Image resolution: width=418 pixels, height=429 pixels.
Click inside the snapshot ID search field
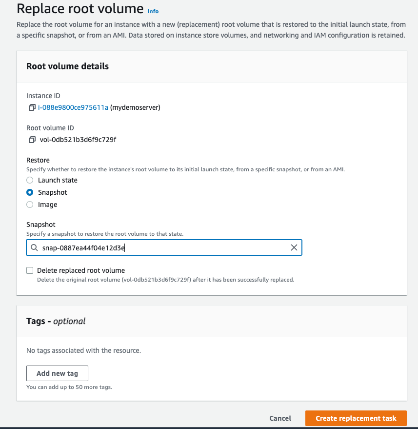(x=164, y=247)
